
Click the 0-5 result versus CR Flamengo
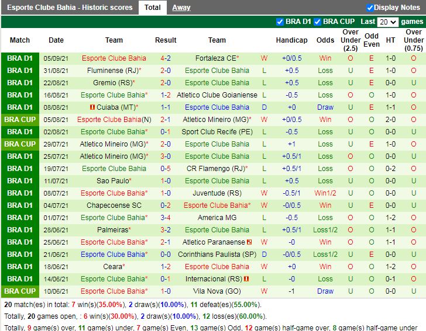(166, 169)
